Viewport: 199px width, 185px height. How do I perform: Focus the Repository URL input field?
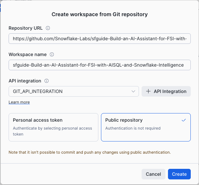tap(100, 39)
